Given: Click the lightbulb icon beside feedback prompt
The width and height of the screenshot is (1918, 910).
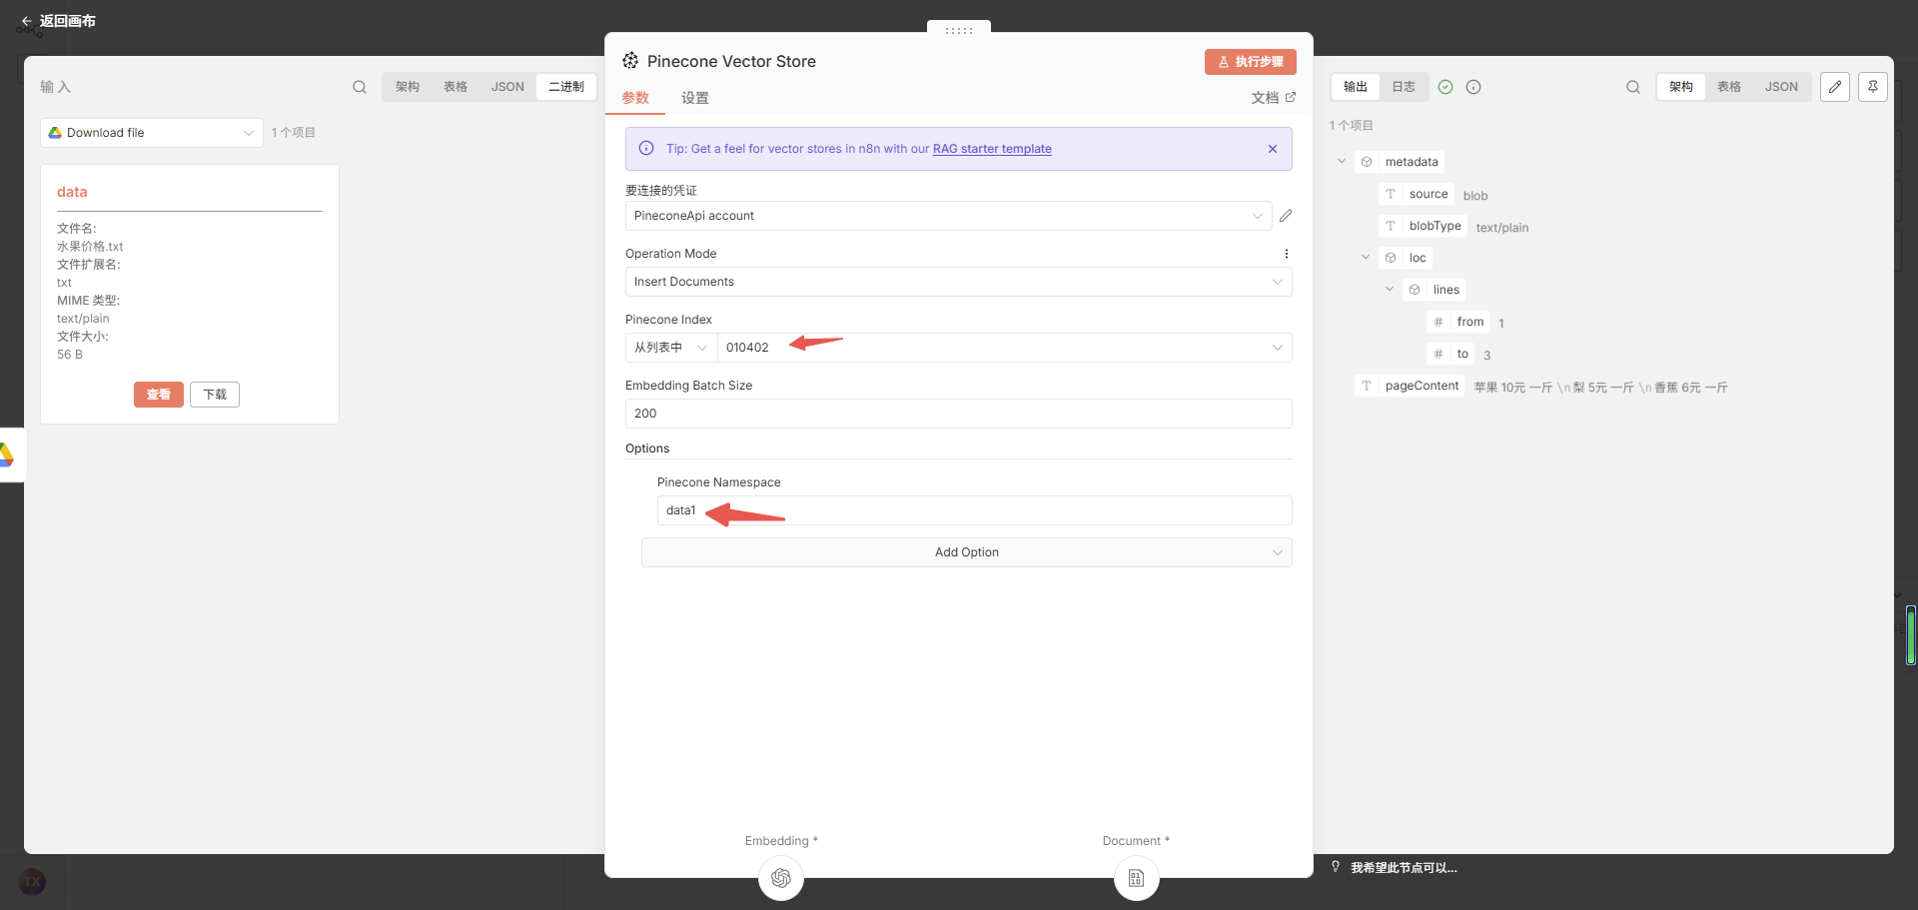Looking at the screenshot, I should pyautogui.click(x=1336, y=867).
